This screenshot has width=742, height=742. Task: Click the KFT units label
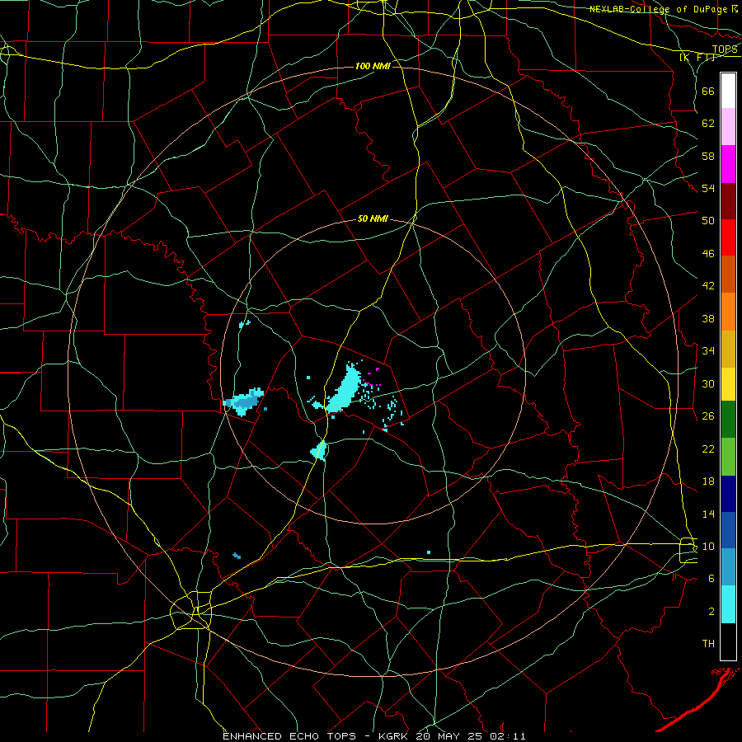697,57
